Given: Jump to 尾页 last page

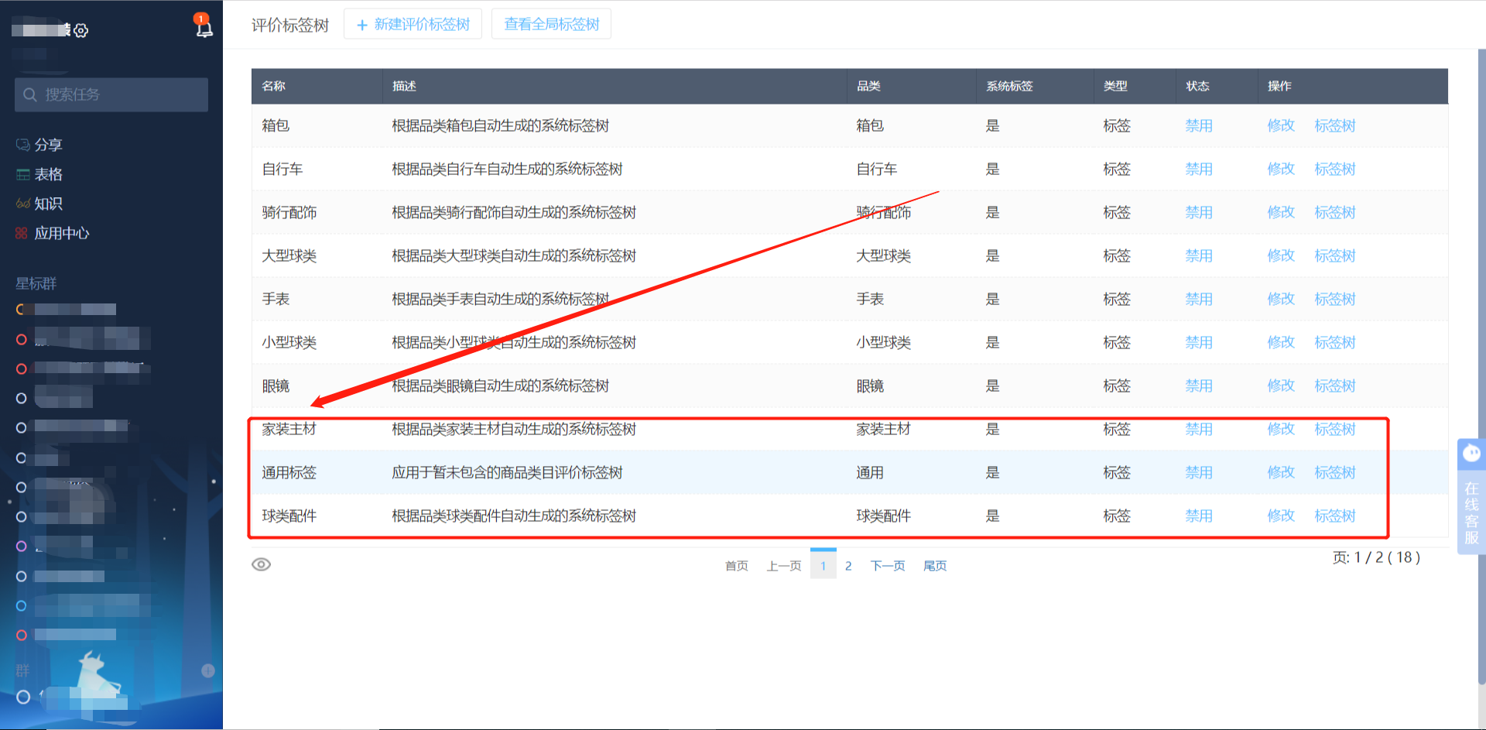Looking at the screenshot, I should (x=934, y=566).
